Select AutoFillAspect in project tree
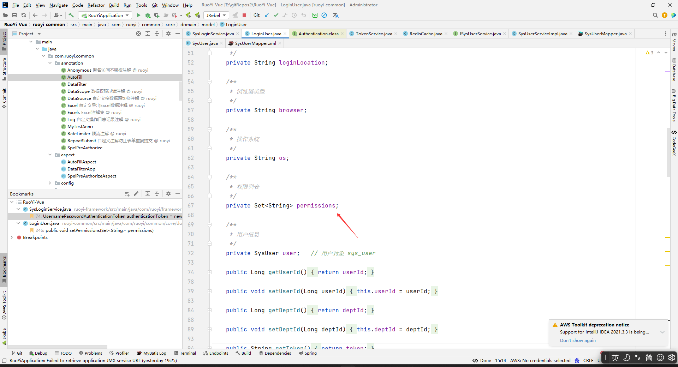 tap(82, 162)
